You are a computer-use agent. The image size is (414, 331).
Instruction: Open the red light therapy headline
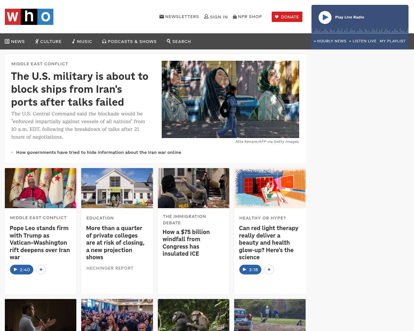click(x=268, y=243)
